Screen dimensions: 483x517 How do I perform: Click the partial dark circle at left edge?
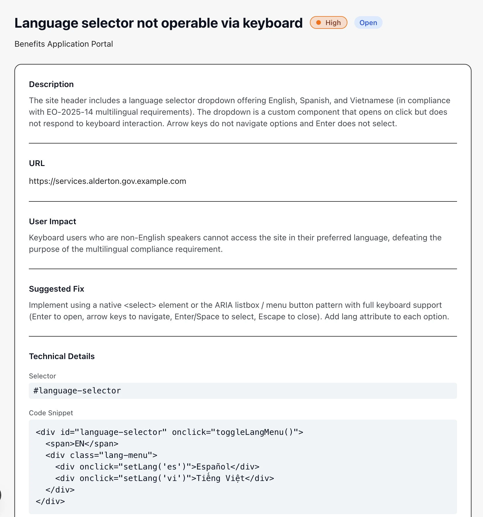[1, 495]
